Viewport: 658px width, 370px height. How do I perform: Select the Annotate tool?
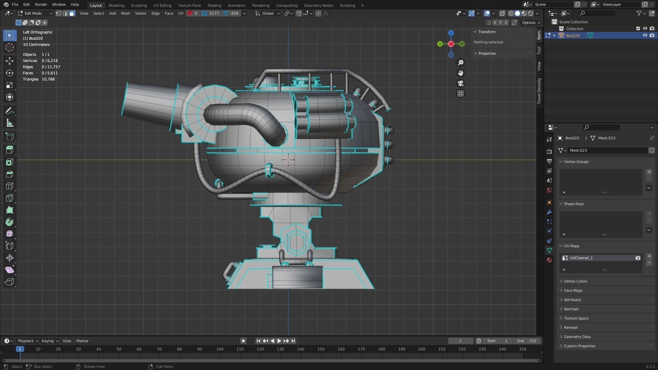[10, 111]
